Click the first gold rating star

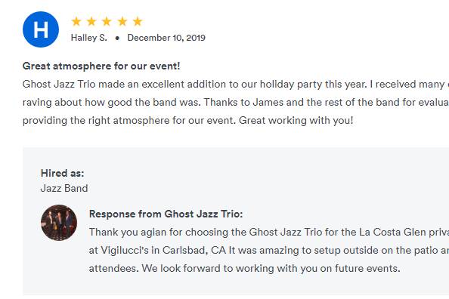click(x=76, y=21)
